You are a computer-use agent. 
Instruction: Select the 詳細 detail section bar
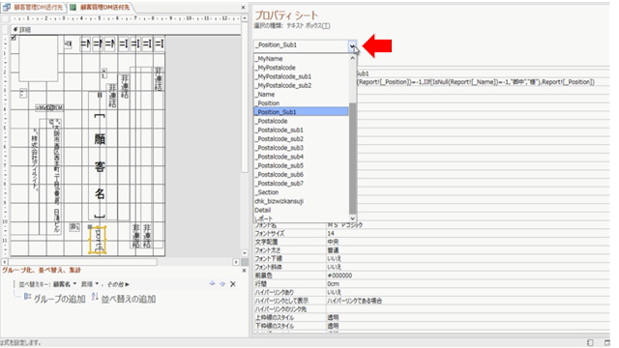126,30
